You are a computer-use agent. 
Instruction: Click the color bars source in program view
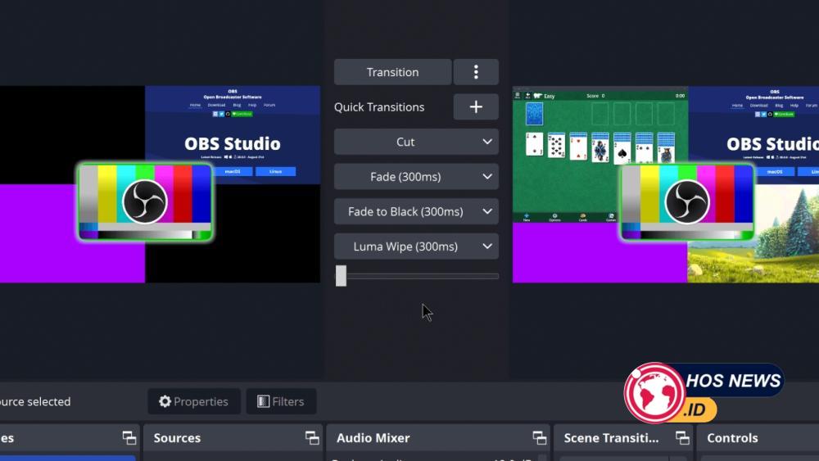coord(687,202)
